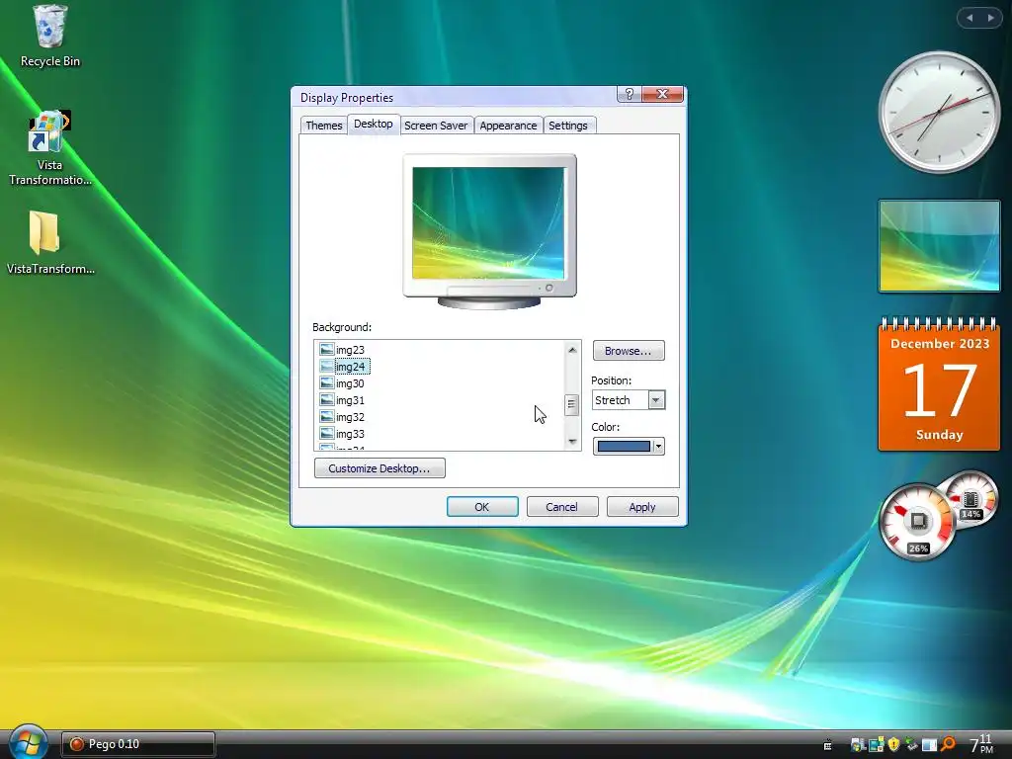Click the background list scroll down arrow
Image resolution: width=1012 pixels, height=759 pixels.
point(572,442)
